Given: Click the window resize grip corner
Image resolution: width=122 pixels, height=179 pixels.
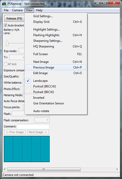Looking at the screenshot, I should [x=119, y=175].
